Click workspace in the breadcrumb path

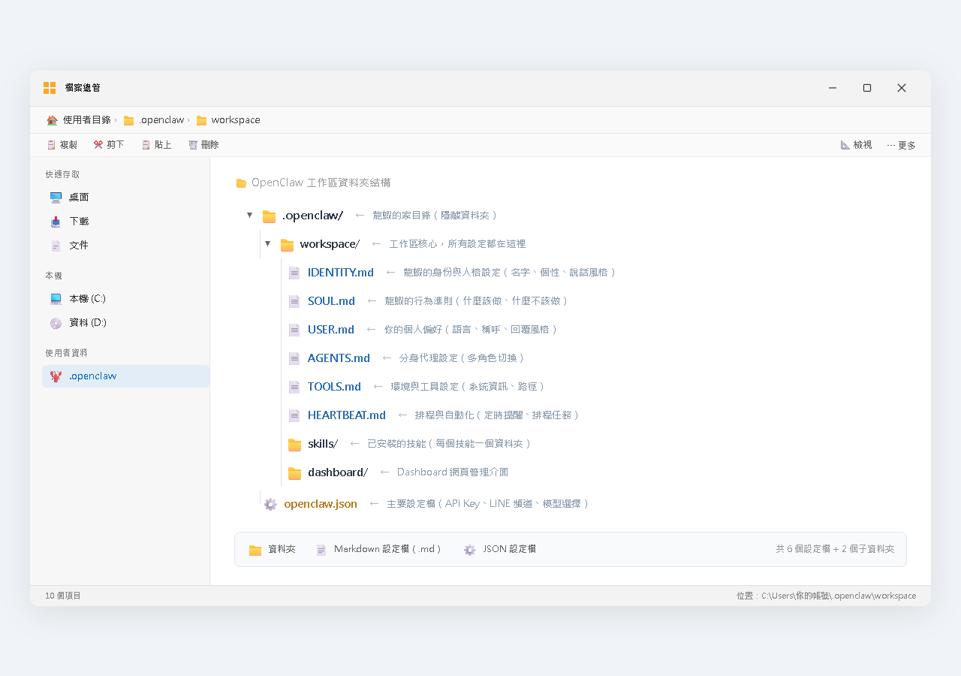click(236, 119)
